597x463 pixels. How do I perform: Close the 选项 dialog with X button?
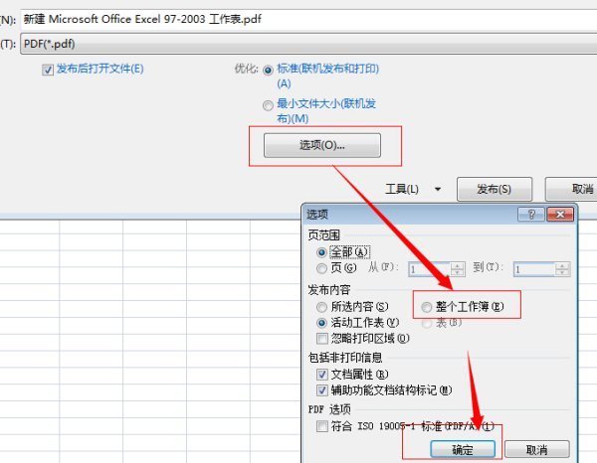[x=561, y=215]
